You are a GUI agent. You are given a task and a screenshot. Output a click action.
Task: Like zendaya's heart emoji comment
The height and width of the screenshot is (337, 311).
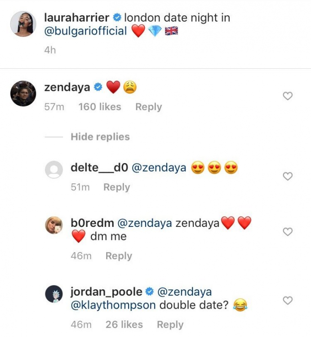coord(288,96)
